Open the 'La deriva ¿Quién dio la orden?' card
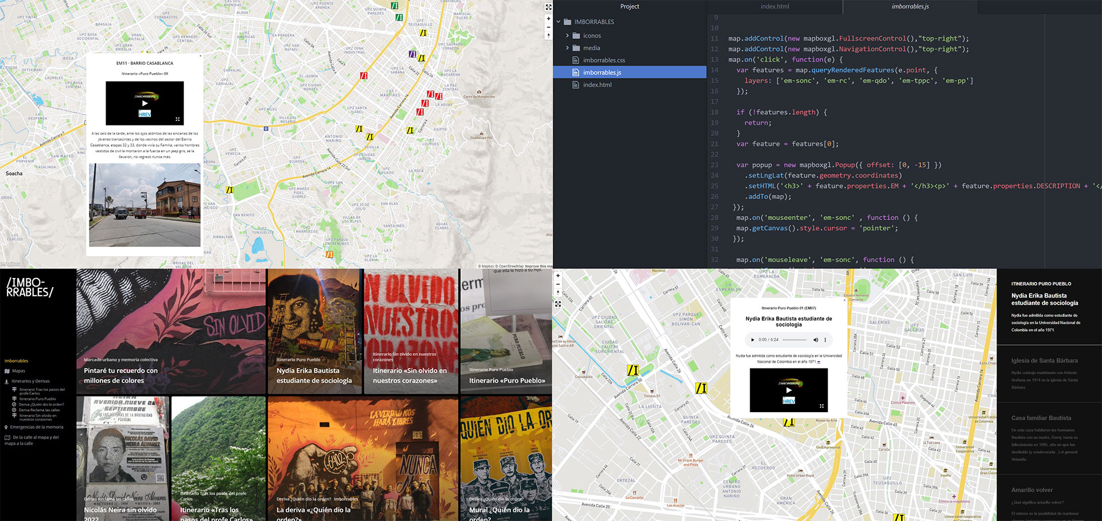 click(x=363, y=459)
